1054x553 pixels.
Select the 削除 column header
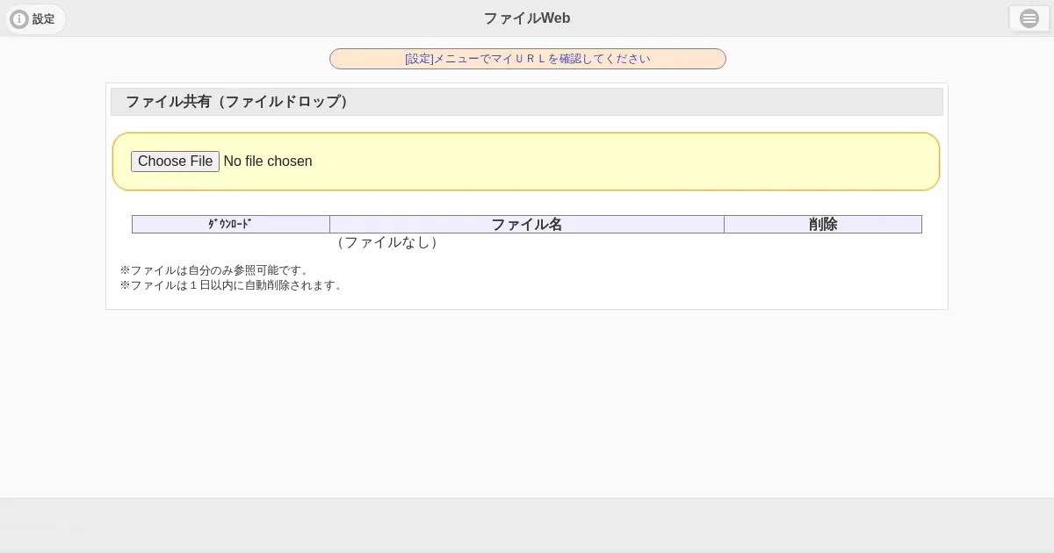[822, 225]
